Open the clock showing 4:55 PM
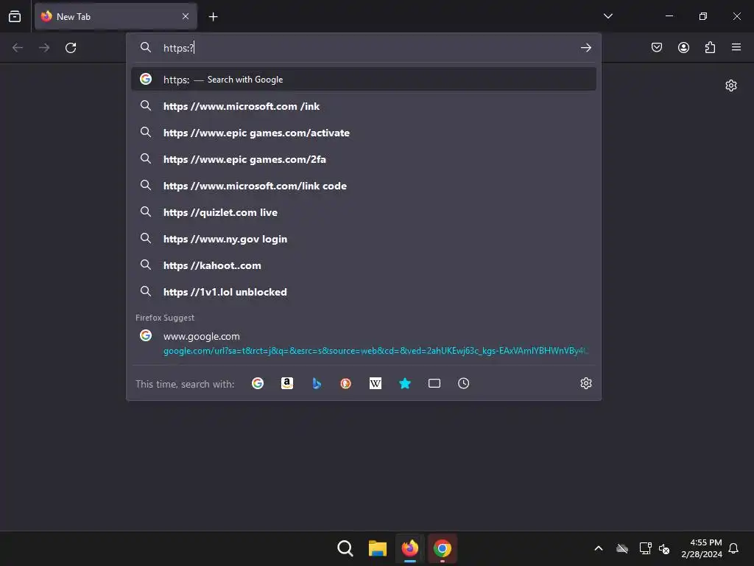The image size is (754, 566). pos(702,548)
